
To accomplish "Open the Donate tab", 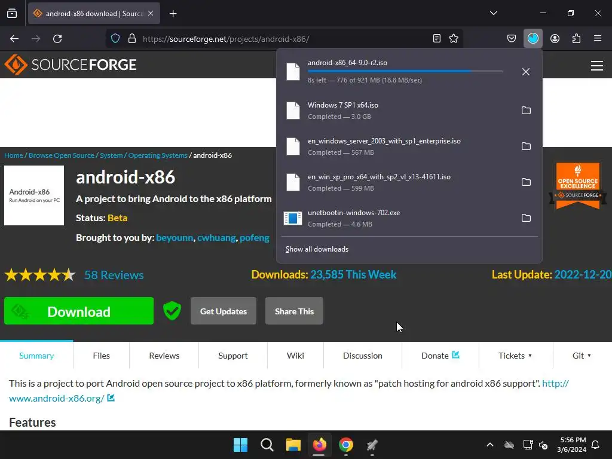I will (440, 356).
